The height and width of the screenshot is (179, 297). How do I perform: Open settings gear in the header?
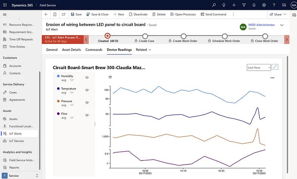(264, 5)
